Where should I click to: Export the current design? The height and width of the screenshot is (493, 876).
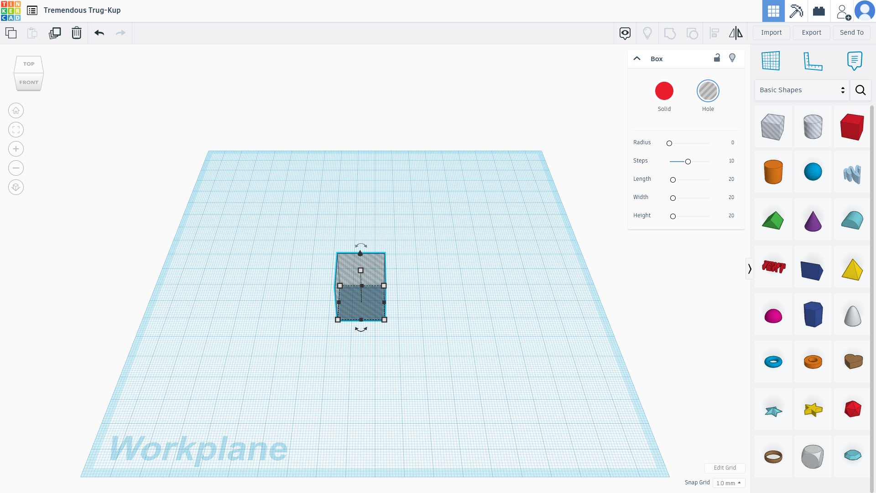811,32
